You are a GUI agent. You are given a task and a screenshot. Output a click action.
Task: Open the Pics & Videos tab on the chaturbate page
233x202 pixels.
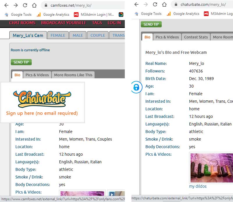(167, 37)
